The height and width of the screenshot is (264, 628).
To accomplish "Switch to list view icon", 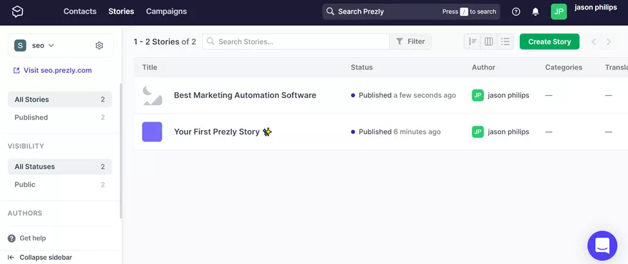I will pos(506,42).
